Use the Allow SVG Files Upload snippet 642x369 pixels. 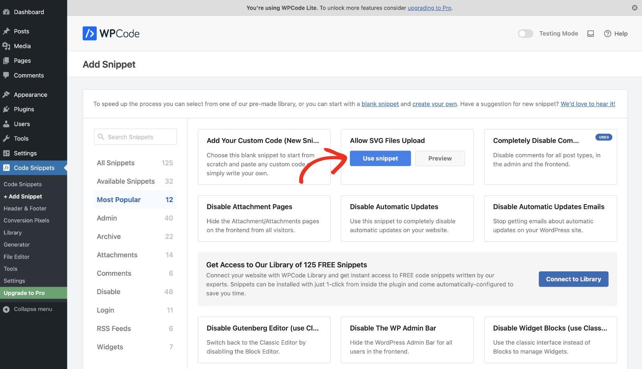coord(380,158)
